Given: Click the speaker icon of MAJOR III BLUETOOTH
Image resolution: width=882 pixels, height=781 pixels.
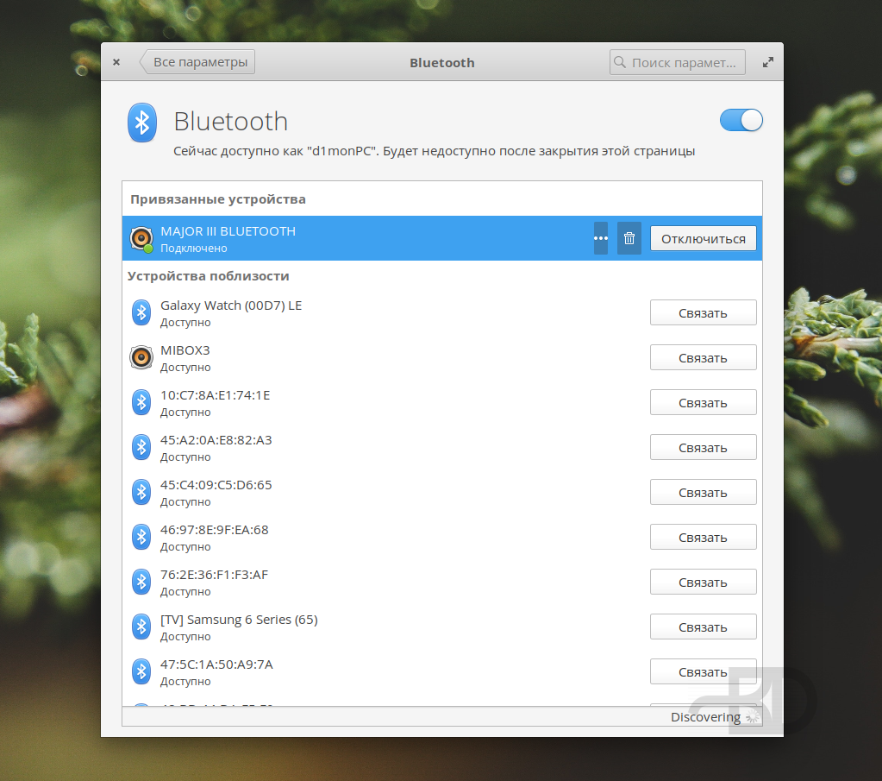Looking at the screenshot, I should 141,238.
